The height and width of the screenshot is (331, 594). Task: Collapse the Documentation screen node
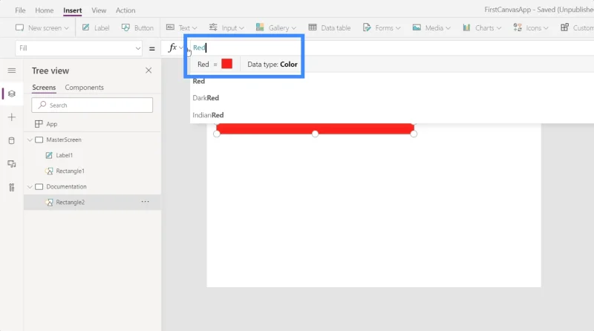[30, 187]
